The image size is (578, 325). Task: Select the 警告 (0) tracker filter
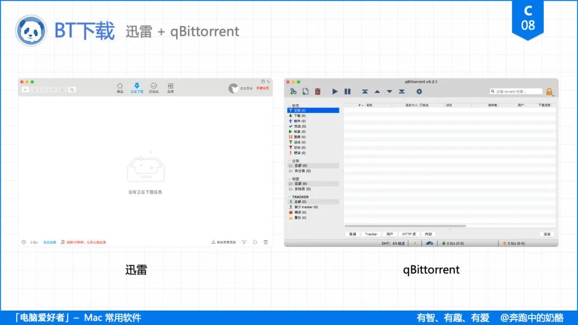[313, 218]
